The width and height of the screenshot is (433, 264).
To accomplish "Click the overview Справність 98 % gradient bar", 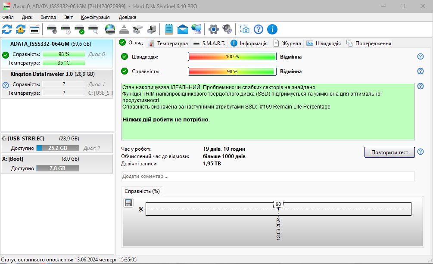I will 232,71.
